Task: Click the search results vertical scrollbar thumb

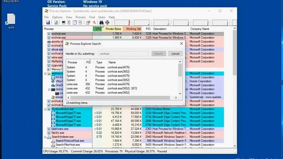Action: [180, 70]
